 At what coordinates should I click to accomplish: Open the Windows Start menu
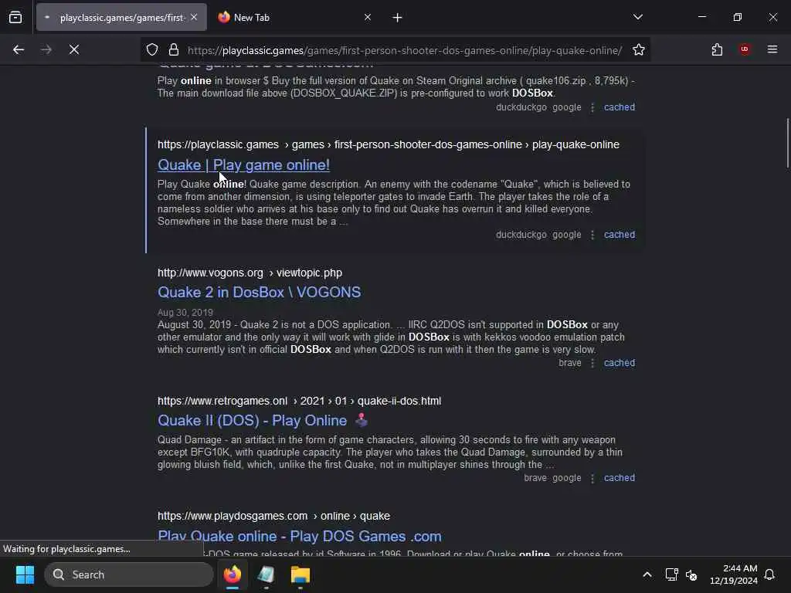point(25,574)
